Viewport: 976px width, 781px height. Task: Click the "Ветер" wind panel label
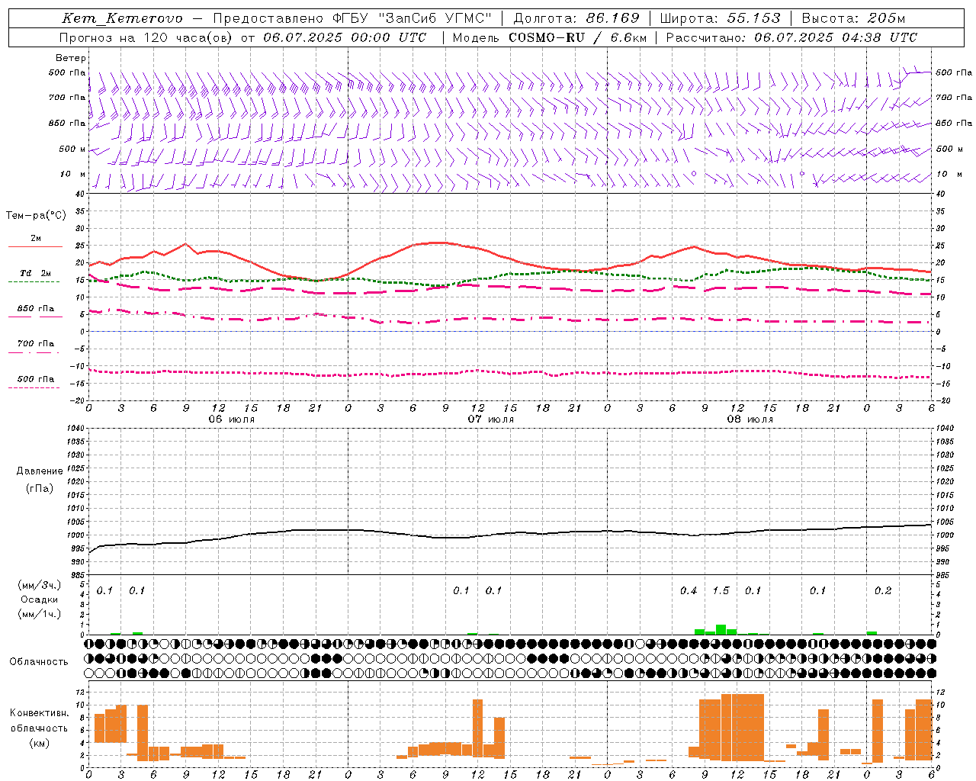click(x=71, y=58)
